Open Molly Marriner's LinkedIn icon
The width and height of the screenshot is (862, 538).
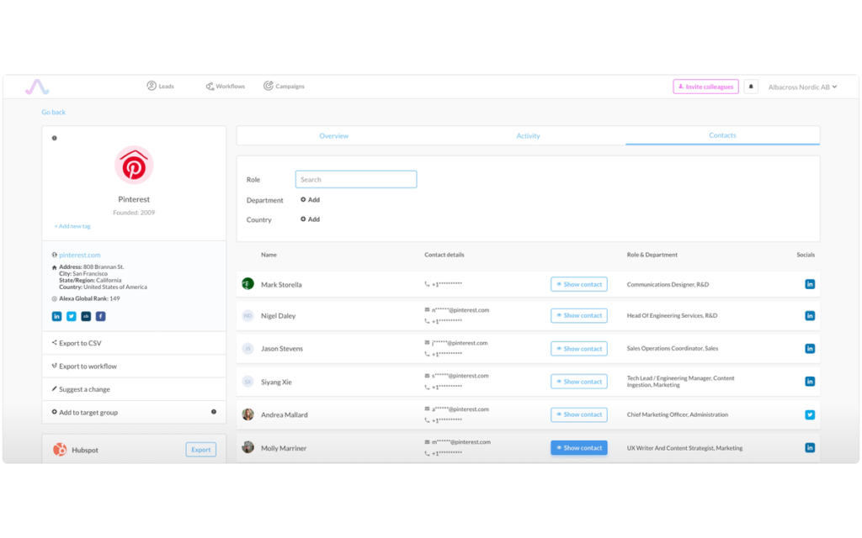tap(810, 448)
